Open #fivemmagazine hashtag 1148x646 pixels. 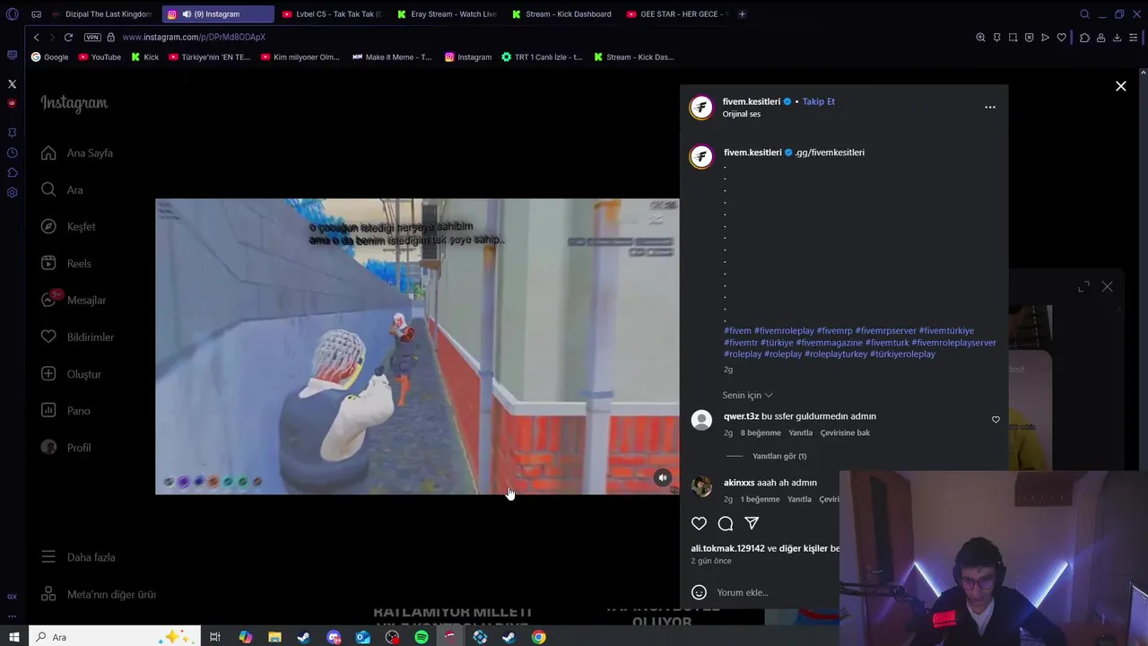click(829, 343)
